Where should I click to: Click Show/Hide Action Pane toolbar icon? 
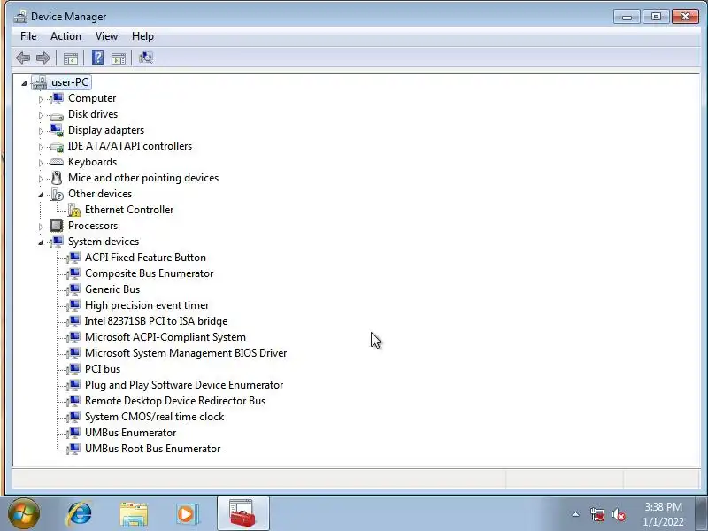[x=119, y=58]
